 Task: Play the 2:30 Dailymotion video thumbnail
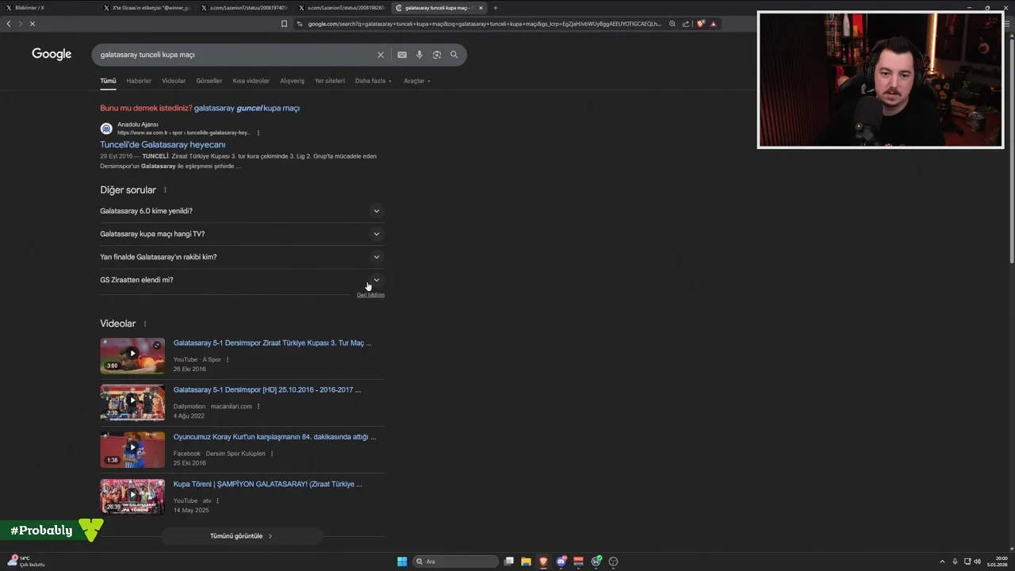(x=132, y=402)
